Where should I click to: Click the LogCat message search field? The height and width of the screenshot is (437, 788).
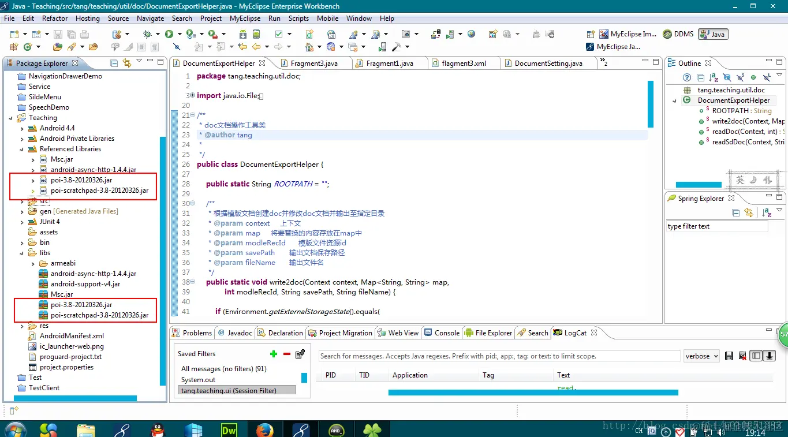(x=499, y=356)
